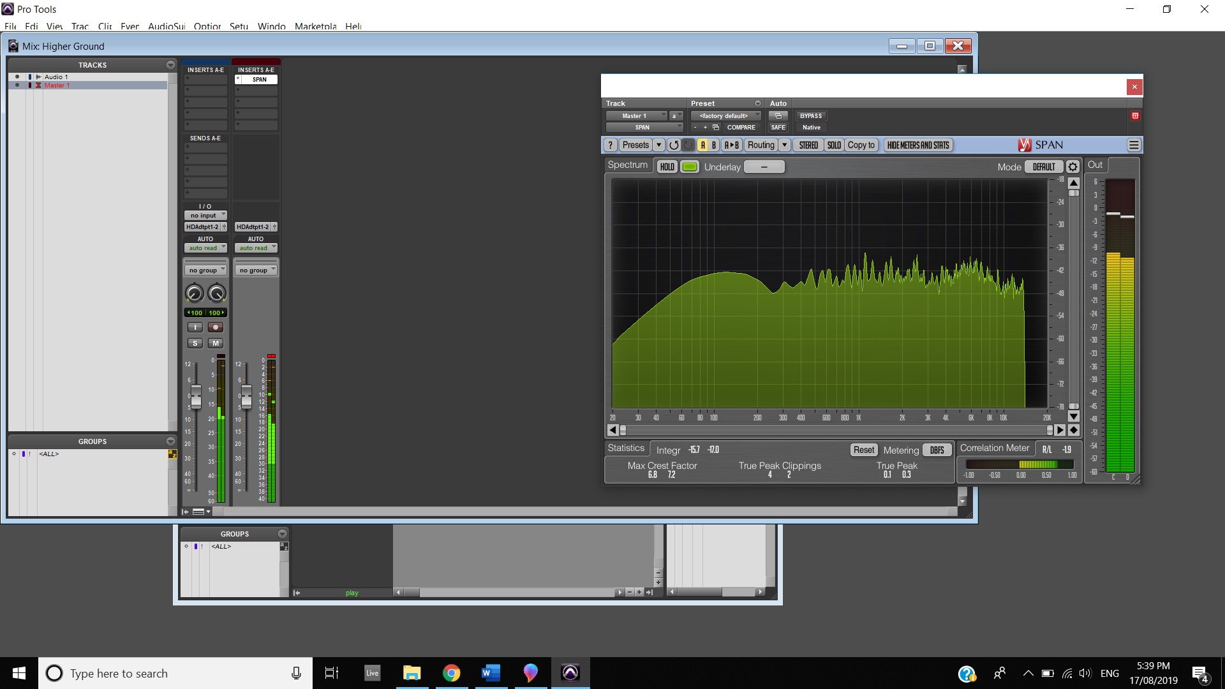1225x689 pixels.
Task: Expand the Audio 1 'no input' selector
Action: pyautogui.click(x=205, y=216)
